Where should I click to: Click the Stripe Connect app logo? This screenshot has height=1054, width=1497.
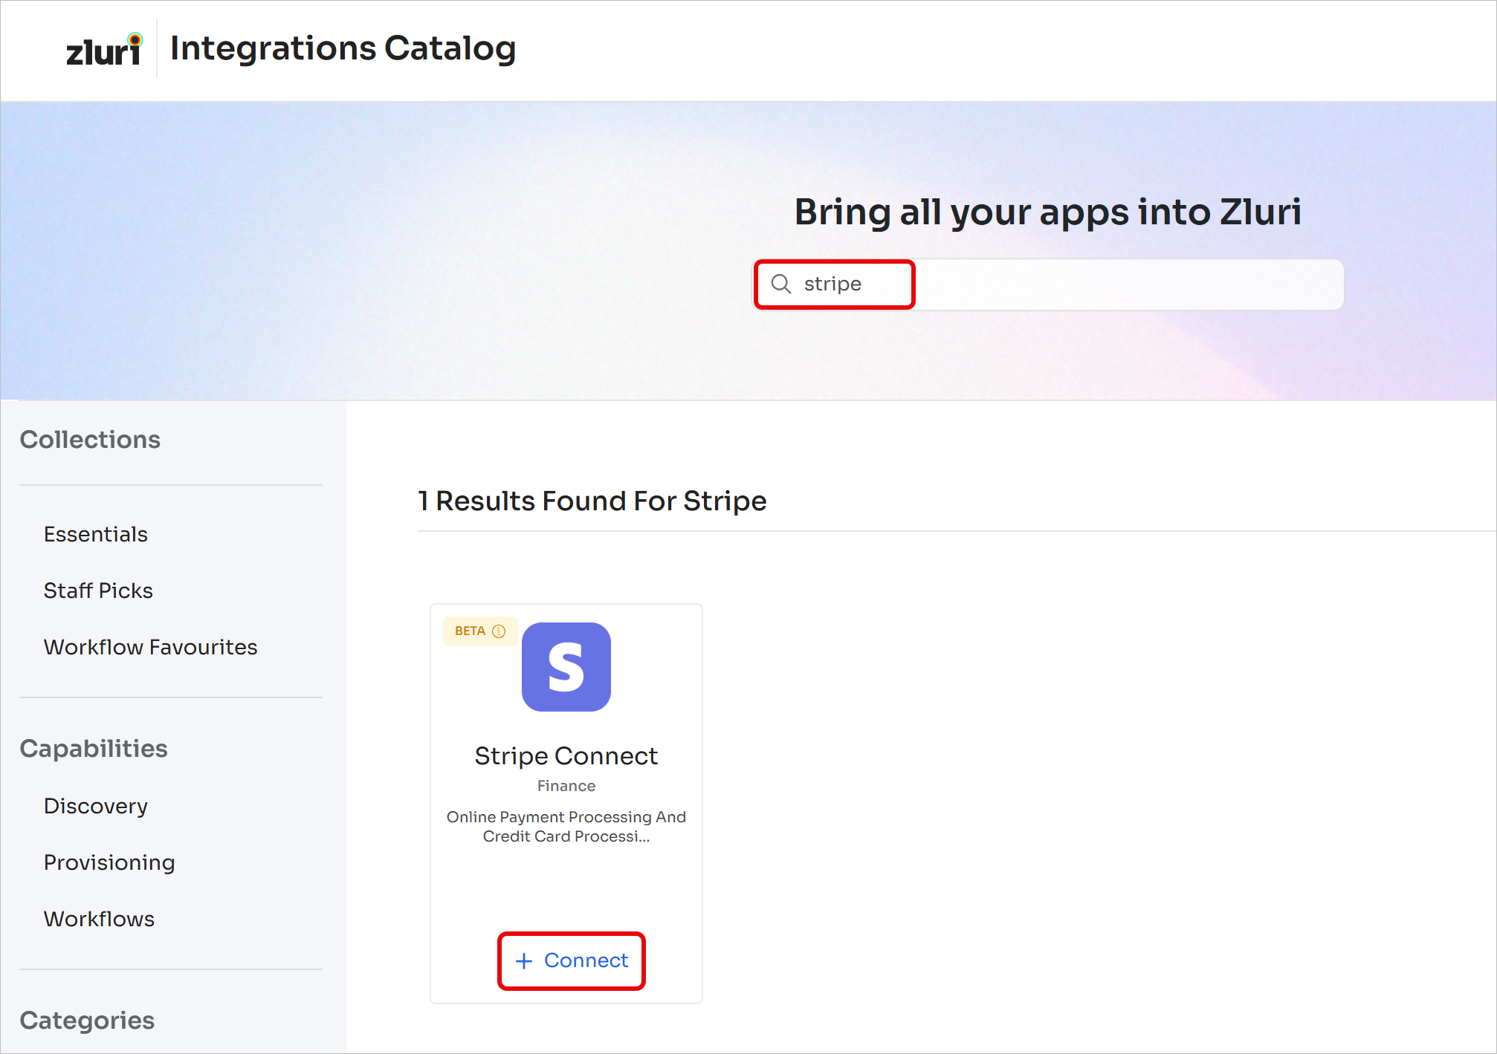566,667
